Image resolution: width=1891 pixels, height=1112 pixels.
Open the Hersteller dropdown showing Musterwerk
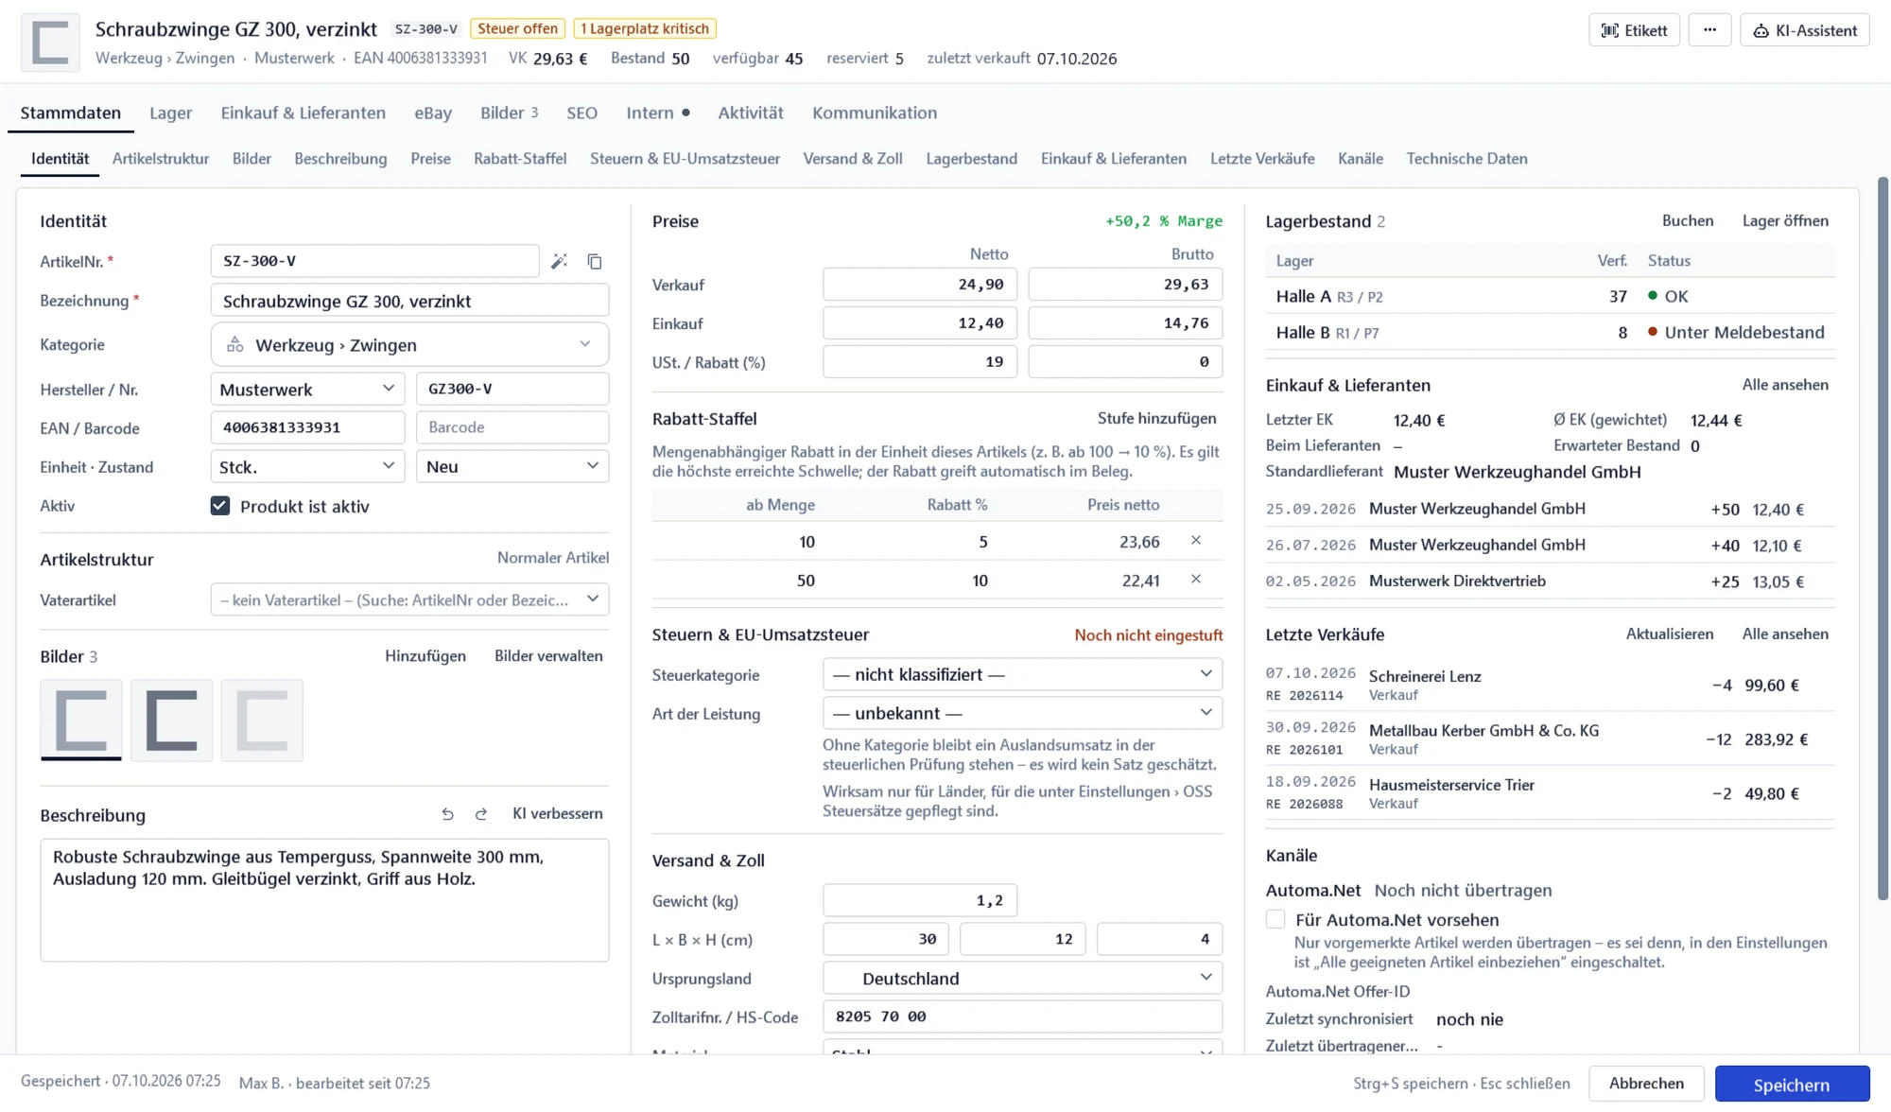(x=307, y=389)
